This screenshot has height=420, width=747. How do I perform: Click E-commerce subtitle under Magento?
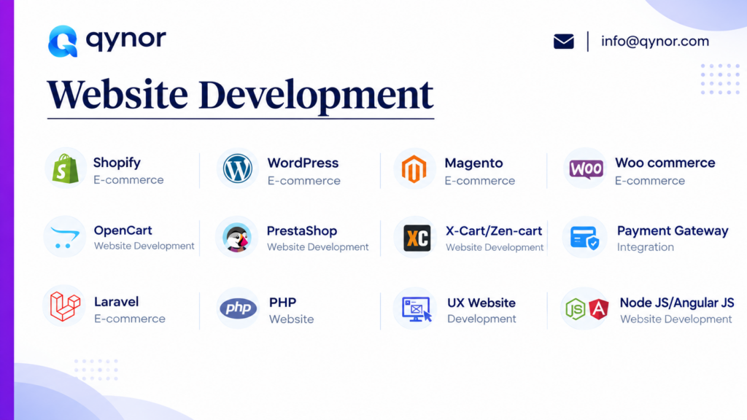[x=480, y=181]
